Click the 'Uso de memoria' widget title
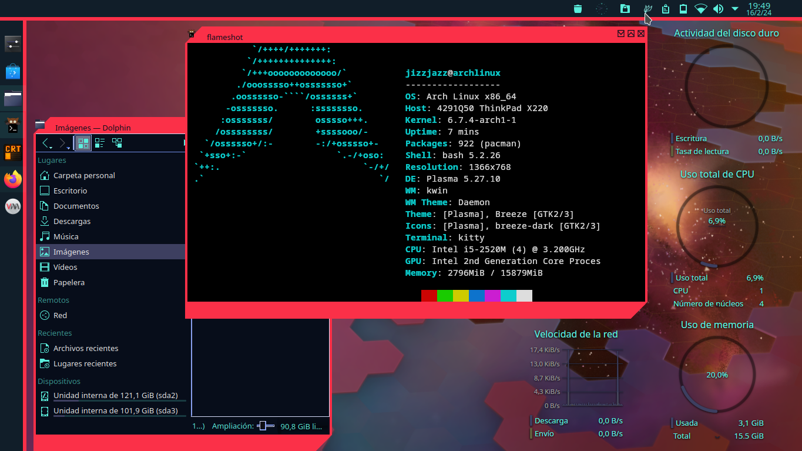802x451 pixels. [717, 325]
